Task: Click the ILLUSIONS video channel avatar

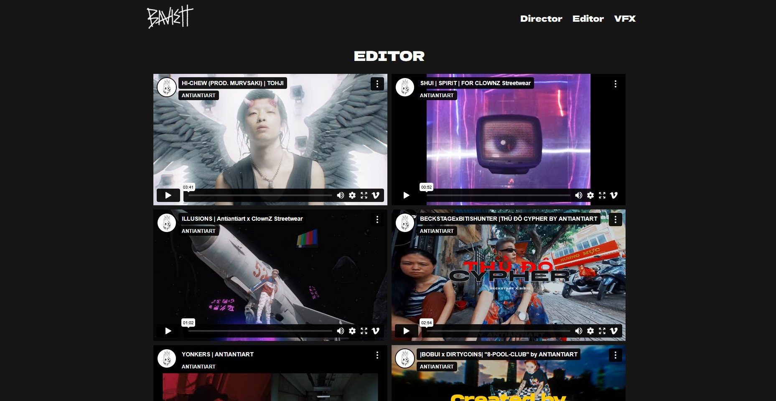Action: tap(166, 223)
